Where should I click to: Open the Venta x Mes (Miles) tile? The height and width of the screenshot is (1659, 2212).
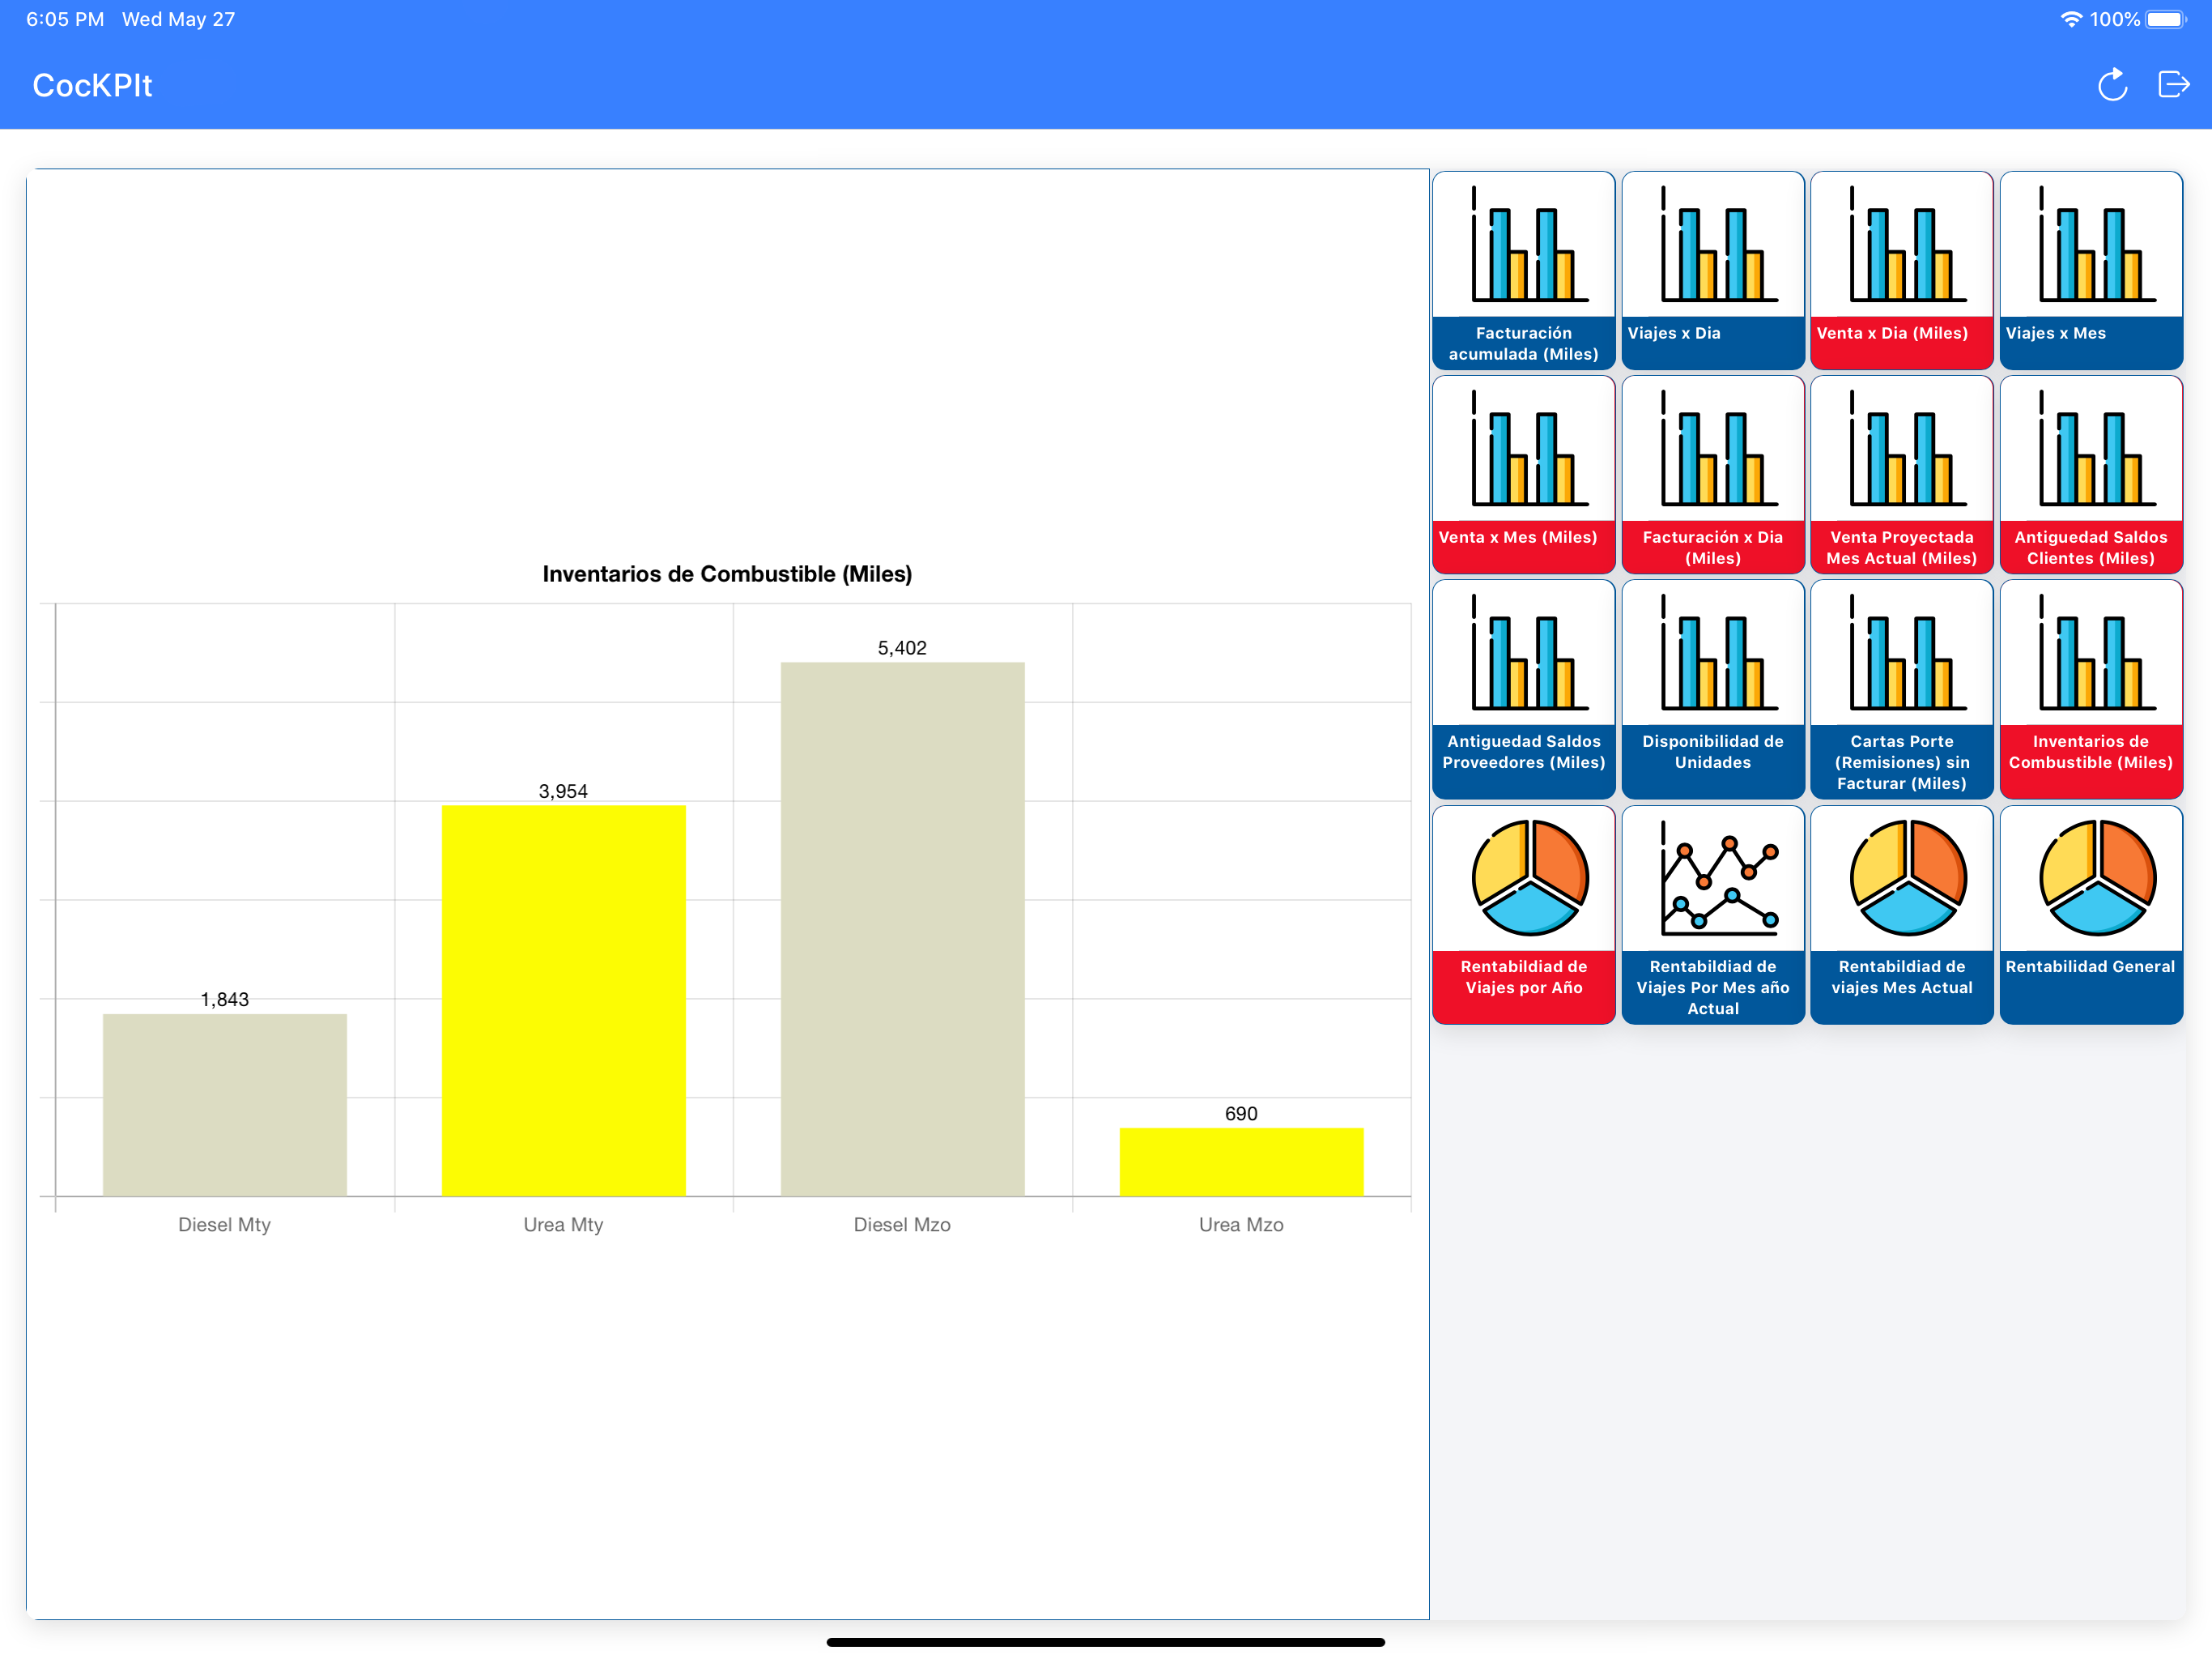(x=1523, y=474)
